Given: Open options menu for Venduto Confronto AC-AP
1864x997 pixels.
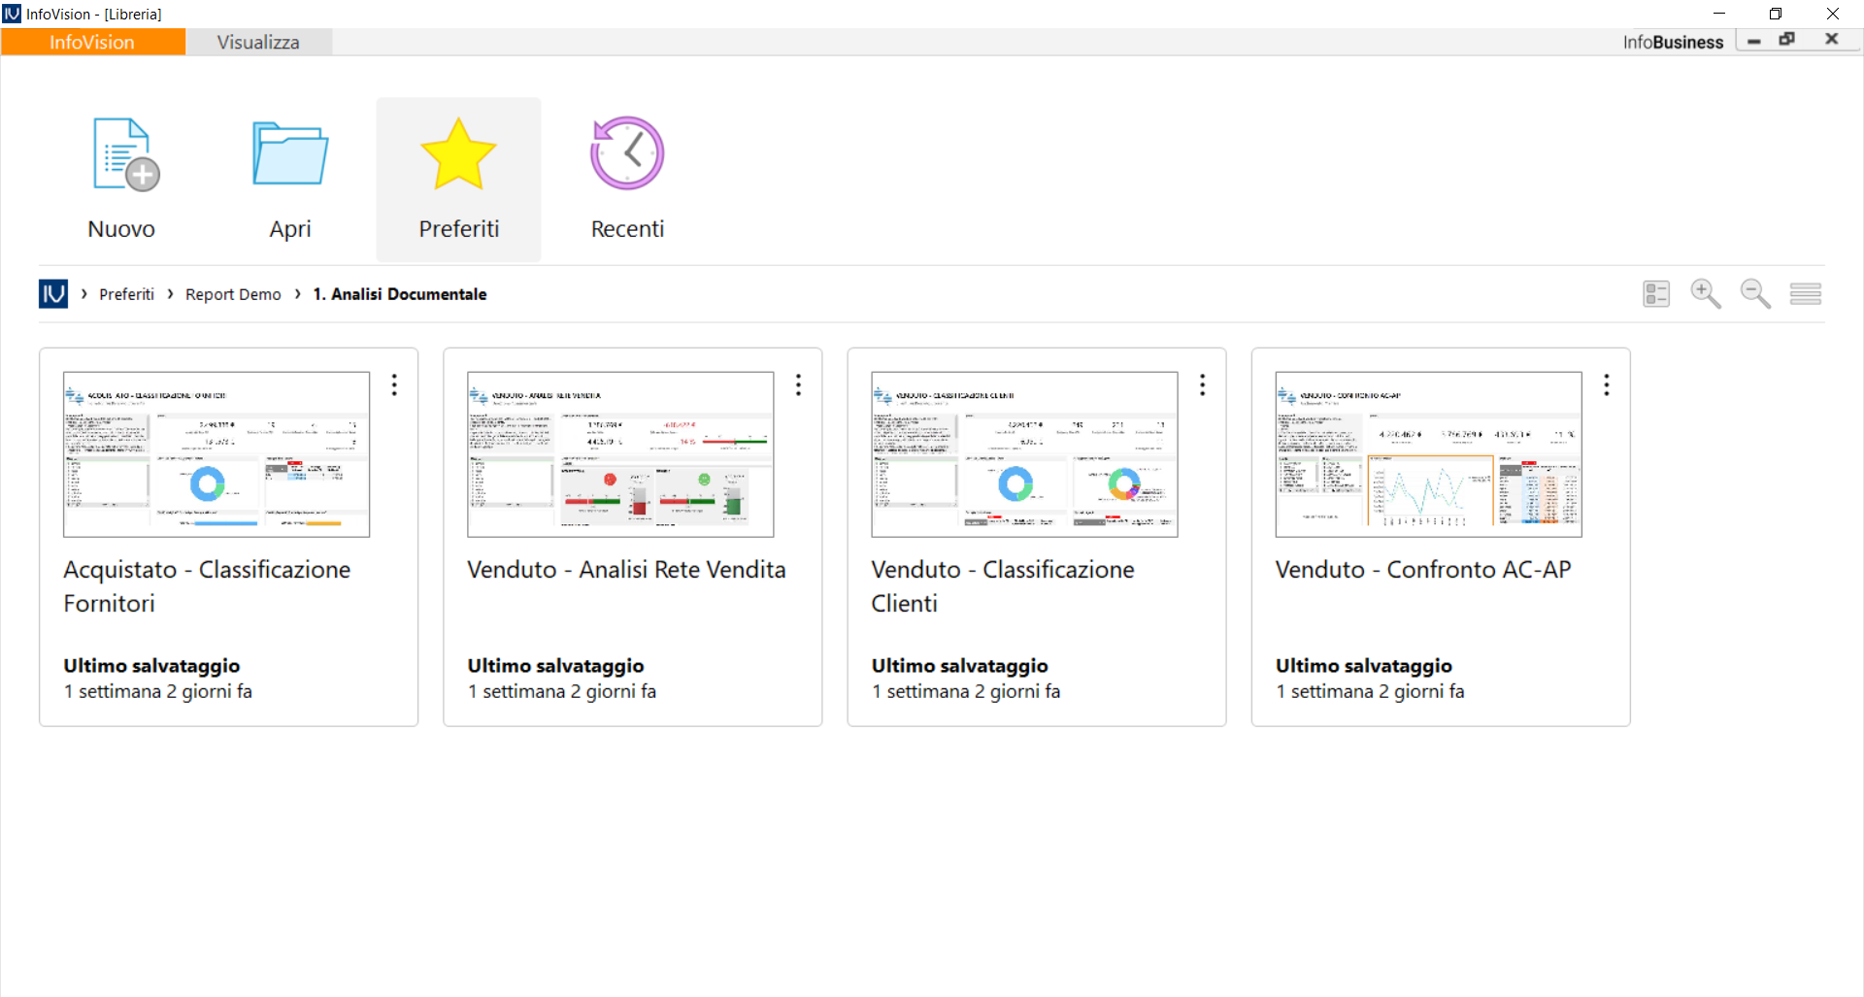Looking at the screenshot, I should 1606,385.
